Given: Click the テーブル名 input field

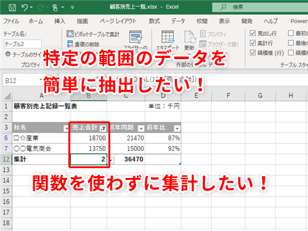Looking at the screenshot, I should pyautogui.click(x=23, y=44).
